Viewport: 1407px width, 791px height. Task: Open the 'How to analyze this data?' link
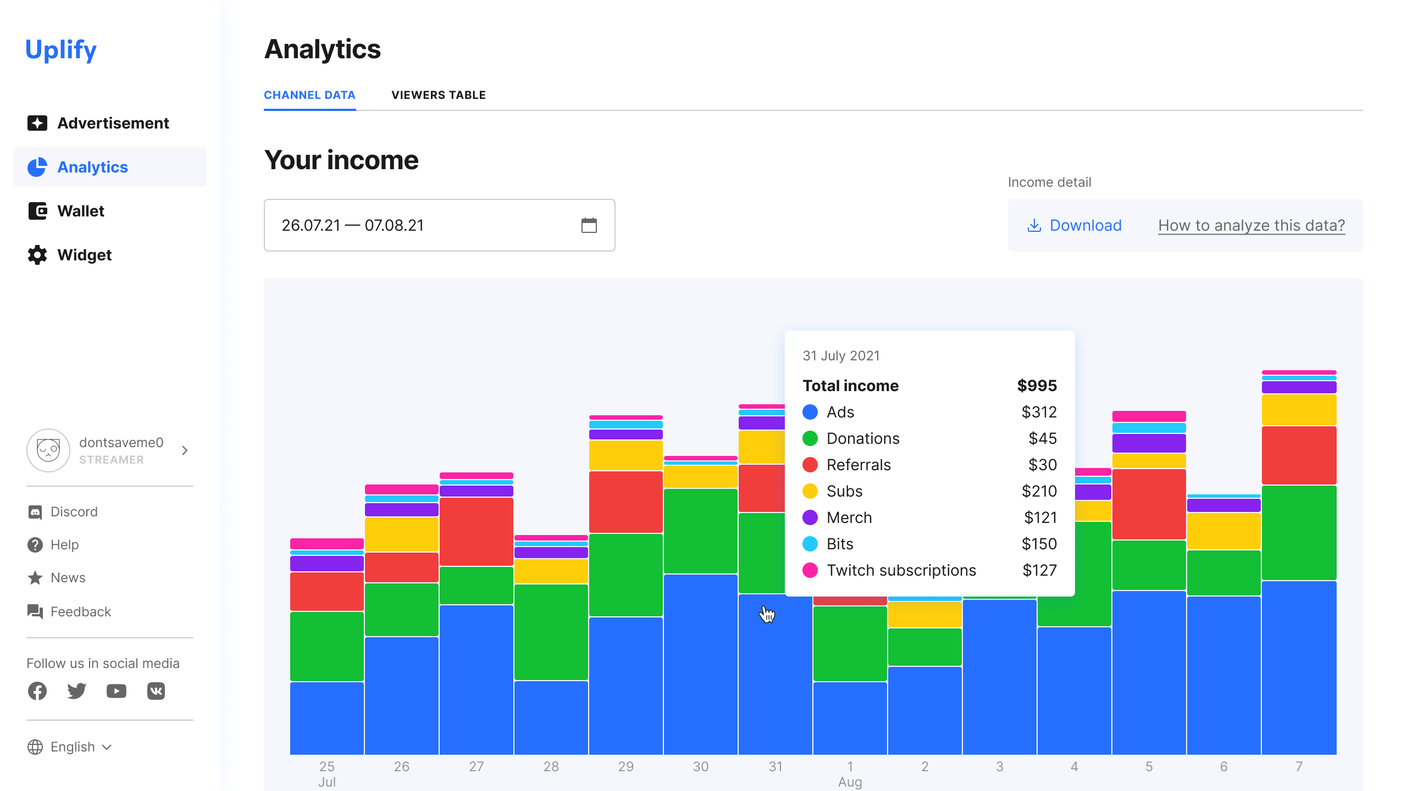tap(1251, 225)
